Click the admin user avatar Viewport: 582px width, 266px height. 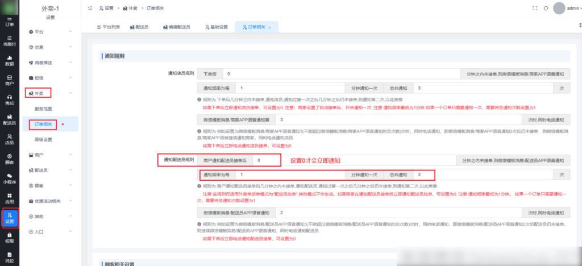pyautogui.click(x=559, y=8)
